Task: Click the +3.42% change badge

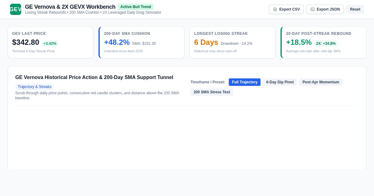Action: coord(50,44)
